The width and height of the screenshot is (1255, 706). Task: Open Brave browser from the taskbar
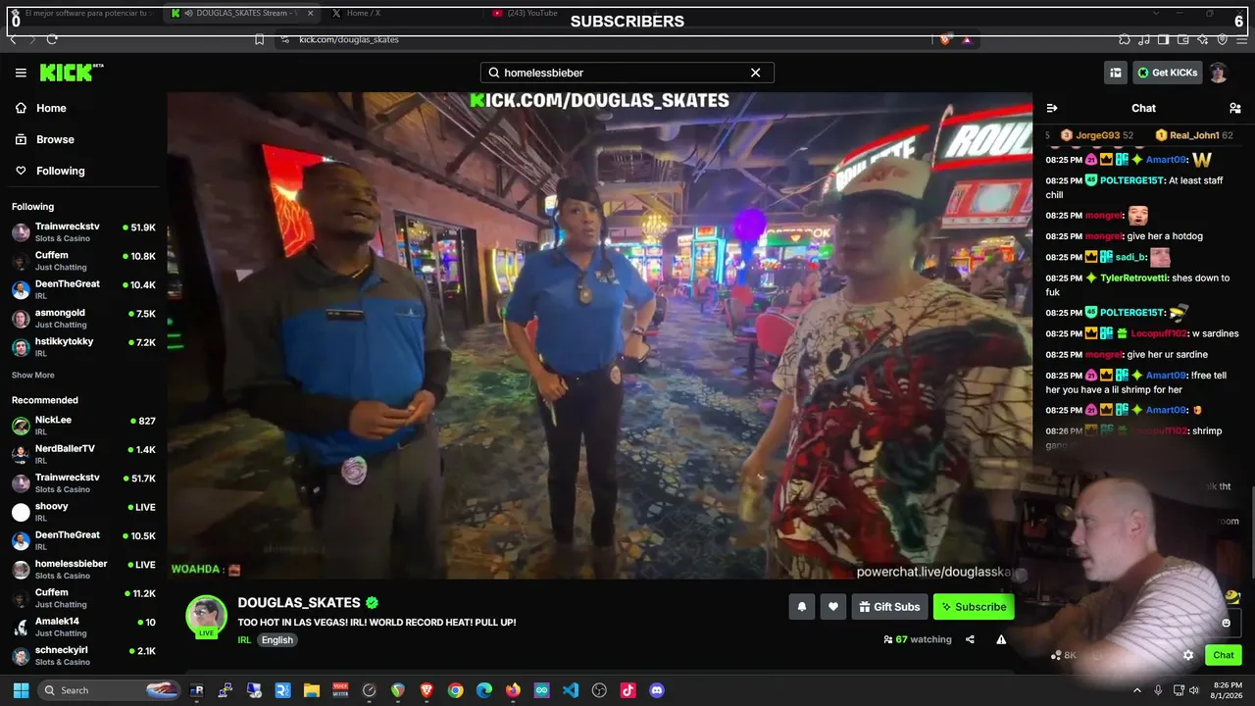click(427, 690)
